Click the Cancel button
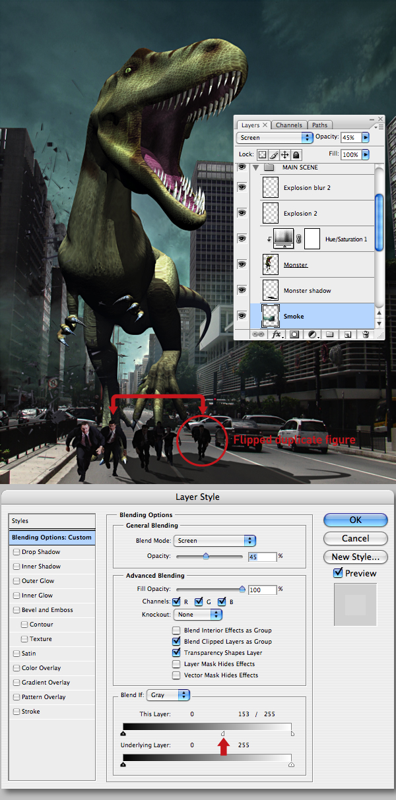396x800 pixels. (x=355, y=538)
